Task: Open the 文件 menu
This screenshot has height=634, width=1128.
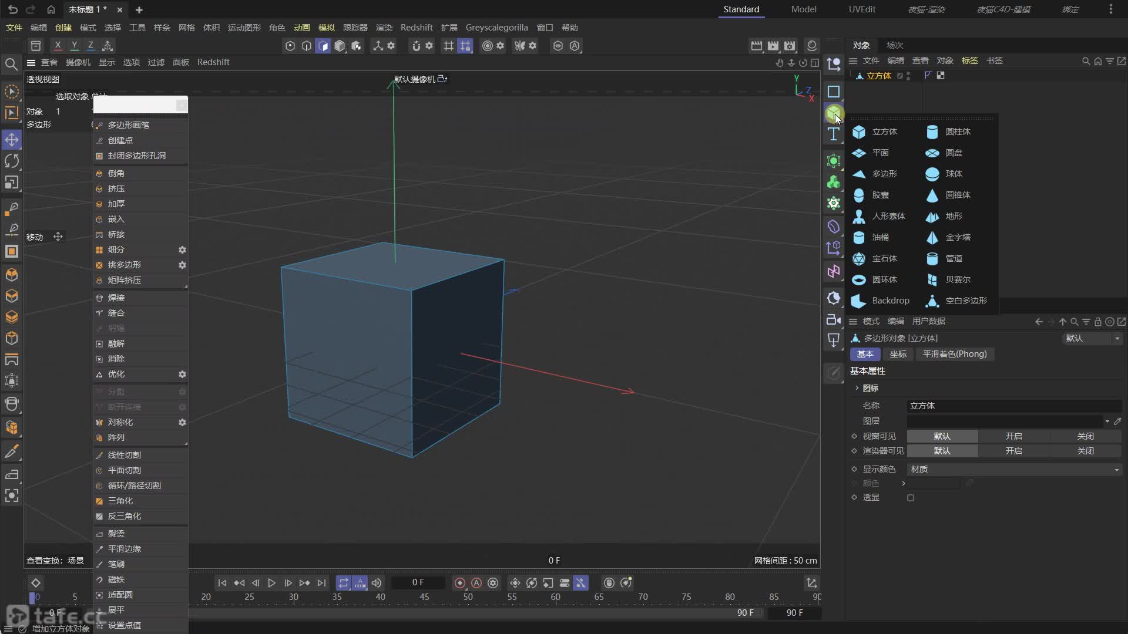Action: (14, 28)
